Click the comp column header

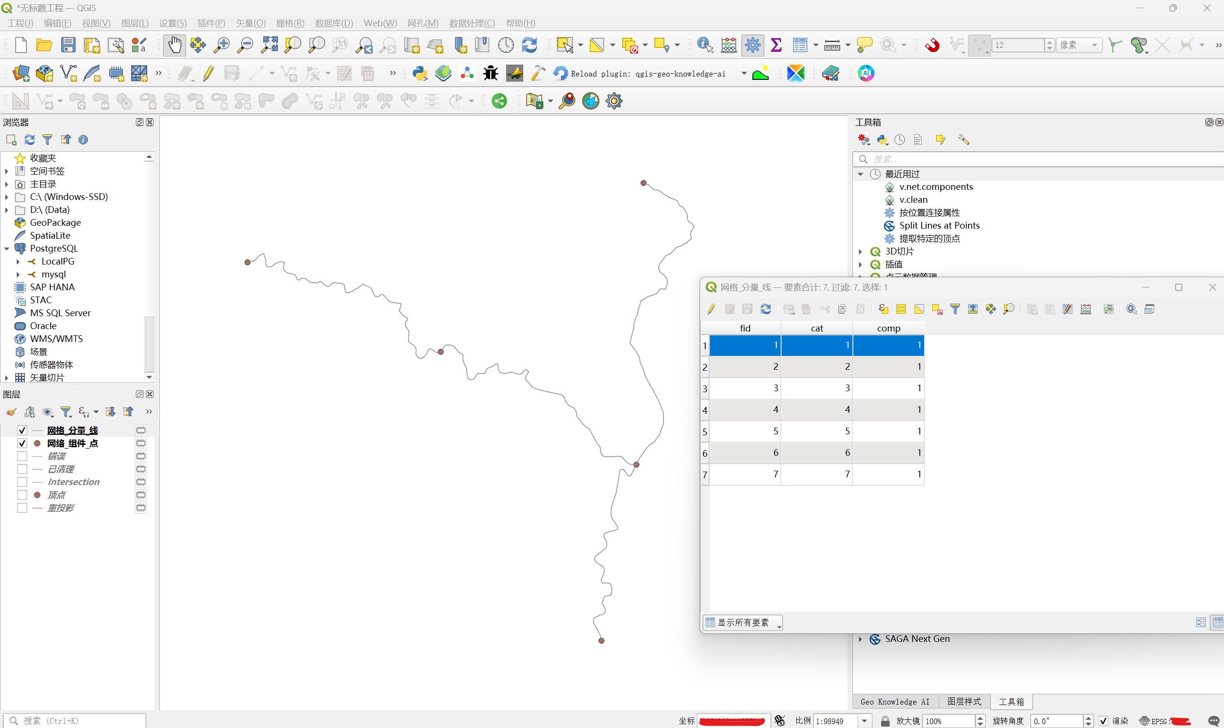(x=888, y=328)
